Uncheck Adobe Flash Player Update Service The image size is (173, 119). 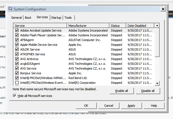[x=17, y=35]
